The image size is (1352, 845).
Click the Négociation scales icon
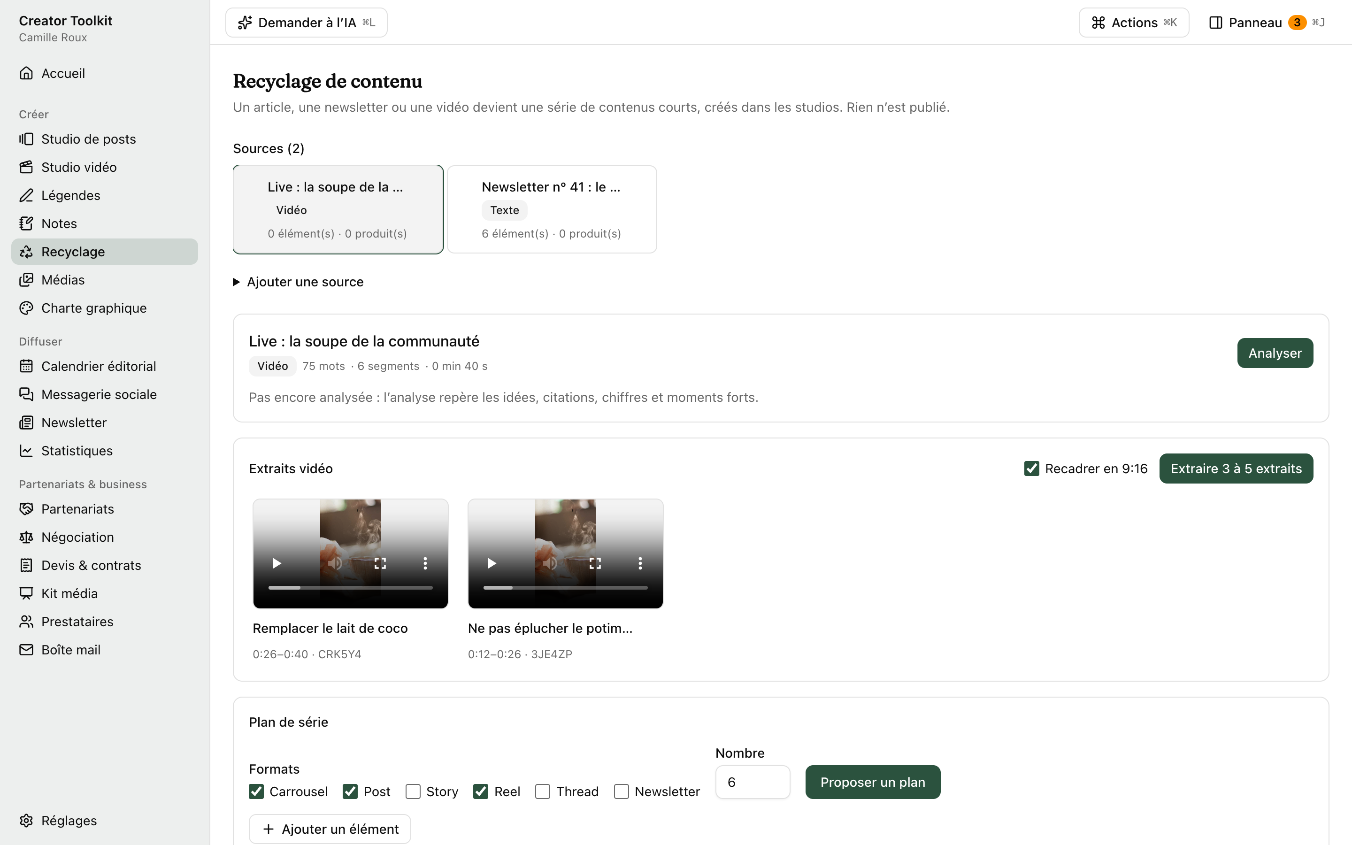(26, 537)
